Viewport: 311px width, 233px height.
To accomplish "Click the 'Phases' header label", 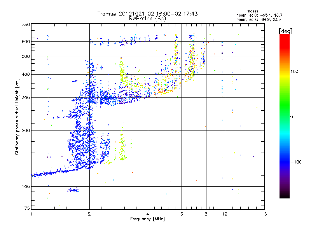I will coord(252,11).
